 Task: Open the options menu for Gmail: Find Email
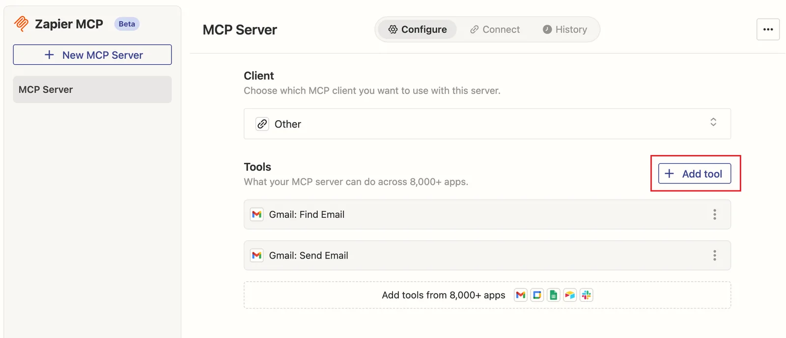(x=714, y=214)
